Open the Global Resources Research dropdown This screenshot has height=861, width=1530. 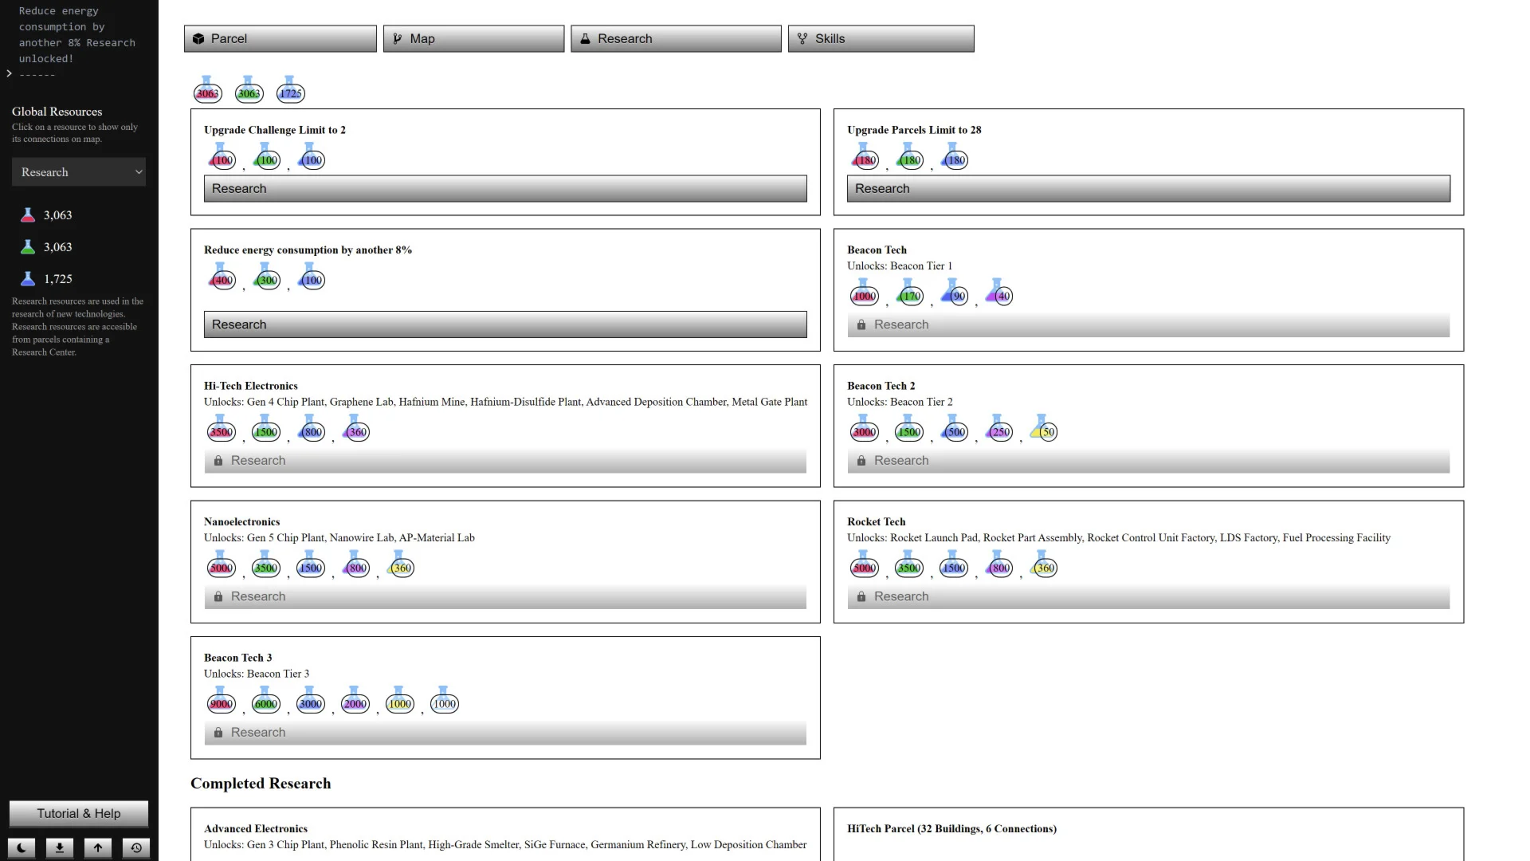[79, 172]
